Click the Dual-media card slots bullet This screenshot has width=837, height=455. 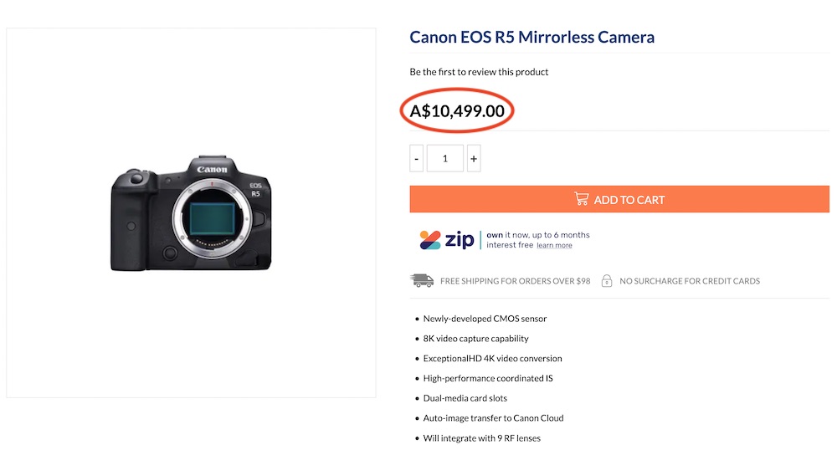point(465,398)
